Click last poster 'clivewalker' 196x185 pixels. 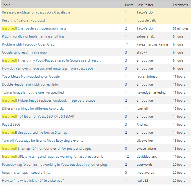(x=145, y=141)
